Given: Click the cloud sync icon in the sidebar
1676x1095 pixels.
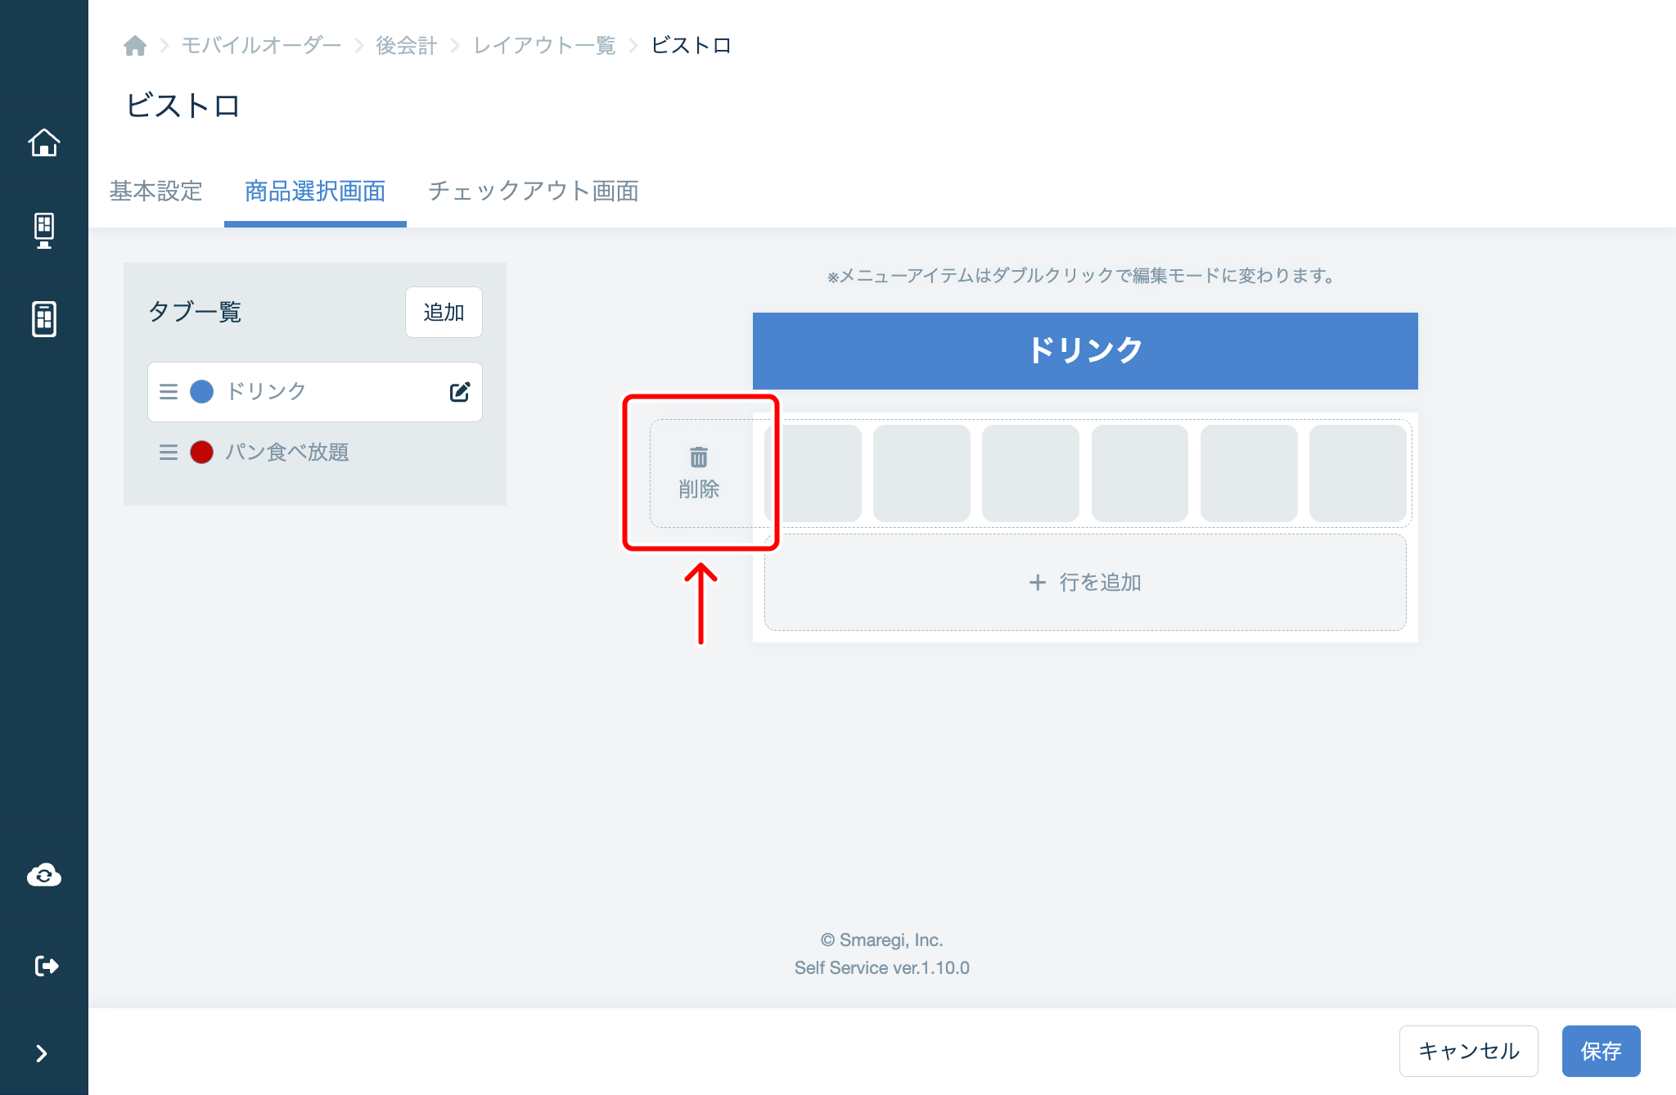Looking at the screenshot, I should 44,874.
